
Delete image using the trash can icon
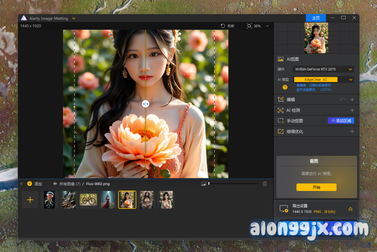265,184
